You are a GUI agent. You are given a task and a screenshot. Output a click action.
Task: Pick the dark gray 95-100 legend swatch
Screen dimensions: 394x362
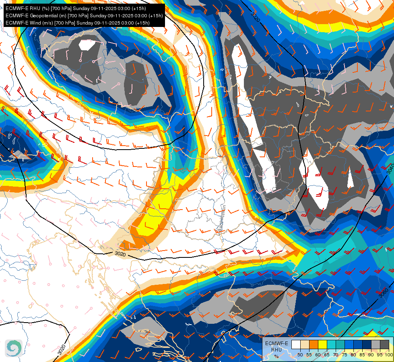[x=384, y=344]
